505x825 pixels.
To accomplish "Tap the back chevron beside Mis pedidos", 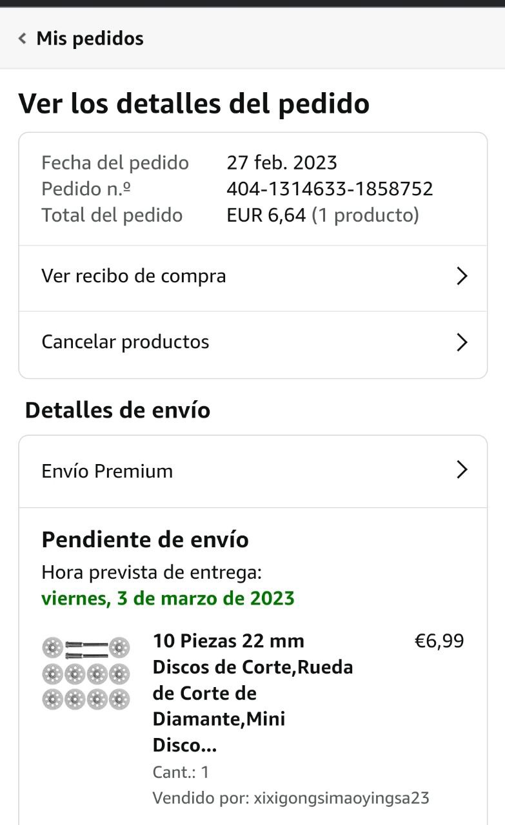I will point(23,39).
